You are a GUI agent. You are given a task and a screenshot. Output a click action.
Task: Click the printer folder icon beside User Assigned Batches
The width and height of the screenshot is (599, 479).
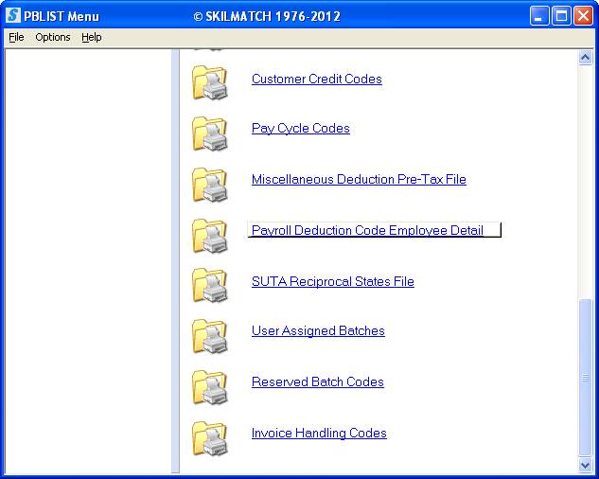point(210,336)
